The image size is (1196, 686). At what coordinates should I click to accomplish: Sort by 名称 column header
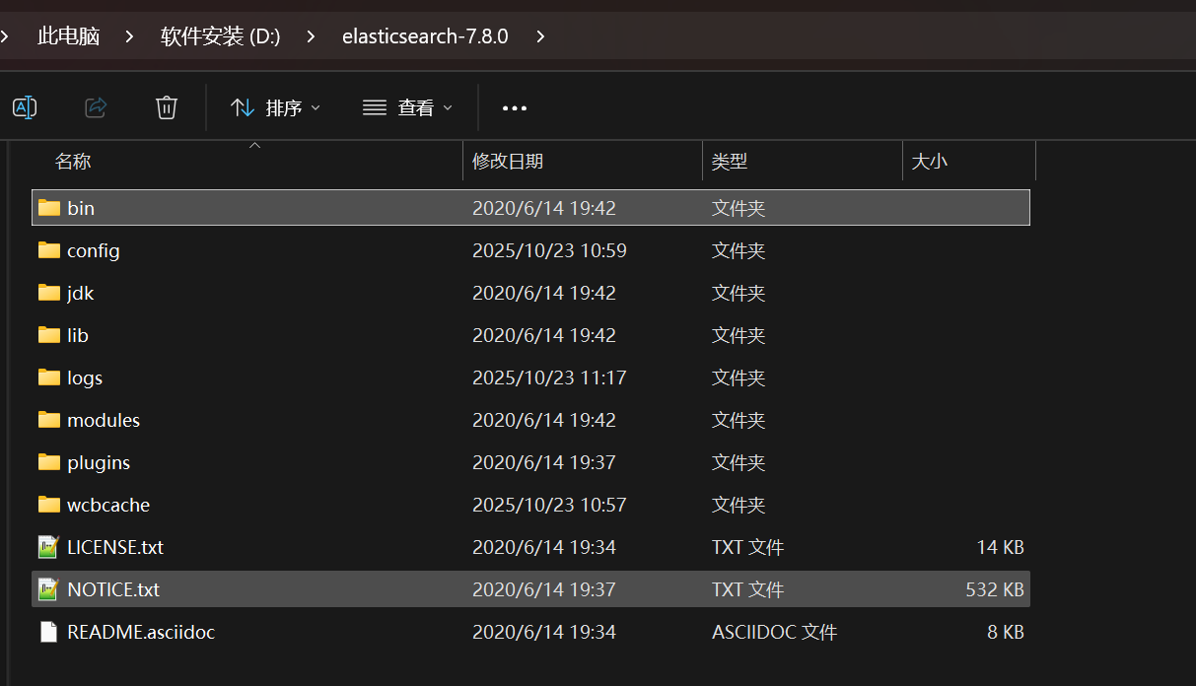(73, 161)
